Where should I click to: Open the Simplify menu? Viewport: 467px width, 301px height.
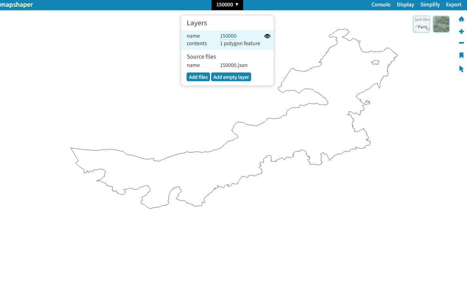pyautogui.click(x=430, y=5)
